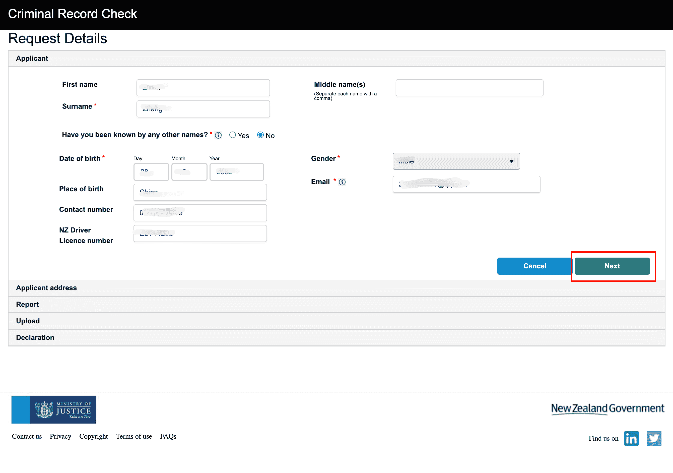Expand the Report section
This screenshot has height=473, width=673.
pyautogui.click(x=27, y=304)
